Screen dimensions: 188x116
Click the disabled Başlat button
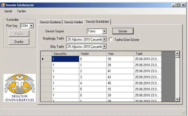click(x=19, y=34)
